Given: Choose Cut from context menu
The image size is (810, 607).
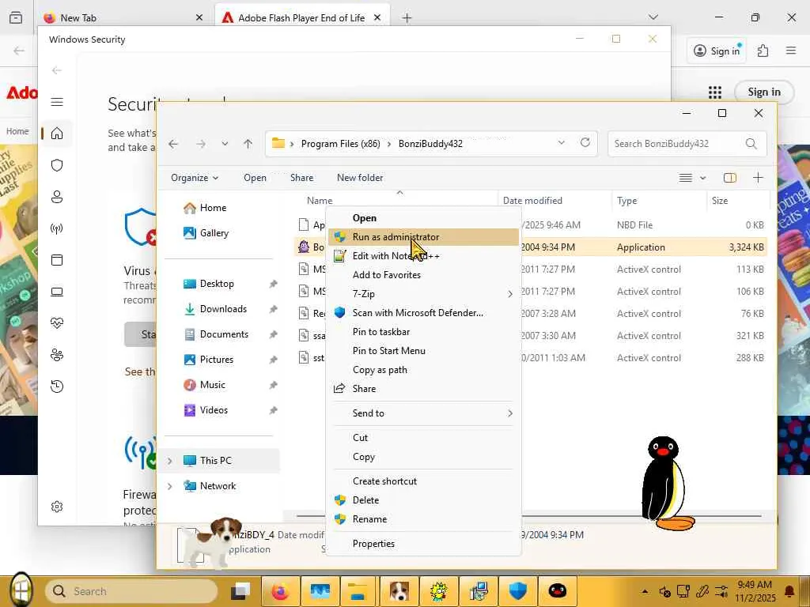Looking at the screenshot, I should tap(423, 438).
